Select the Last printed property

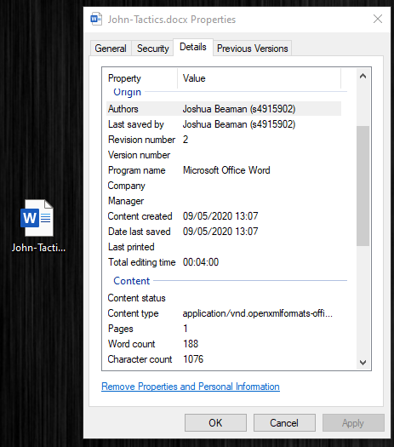(x=131, y=247)
